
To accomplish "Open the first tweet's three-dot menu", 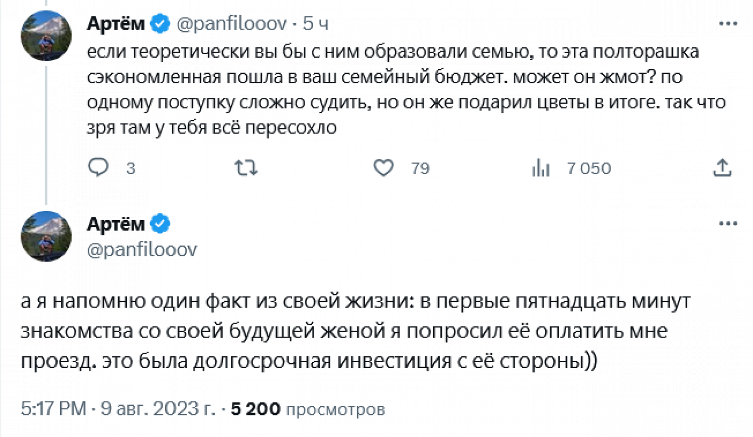I will [728, 24].
